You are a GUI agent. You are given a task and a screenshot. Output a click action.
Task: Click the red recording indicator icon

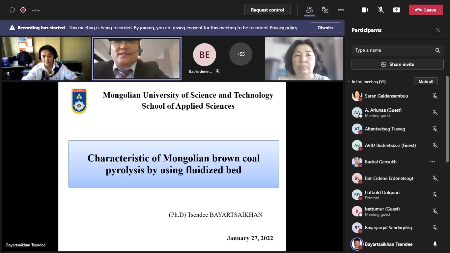click(x=23, y=10)
